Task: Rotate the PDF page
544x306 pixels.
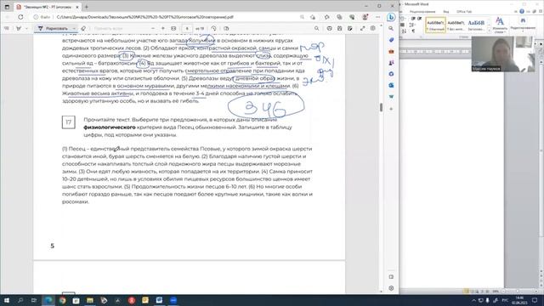Action: 213,28
